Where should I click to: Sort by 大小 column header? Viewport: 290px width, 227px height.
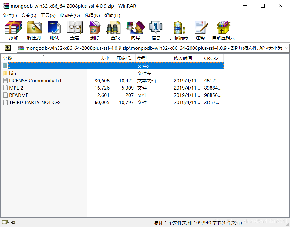click(99, 59)
